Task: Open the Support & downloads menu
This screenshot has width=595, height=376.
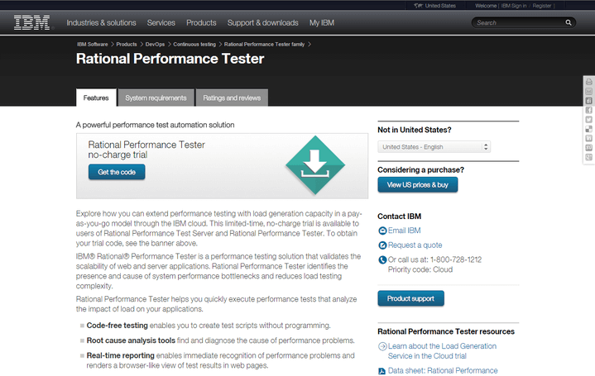Action: pos(262,23)
